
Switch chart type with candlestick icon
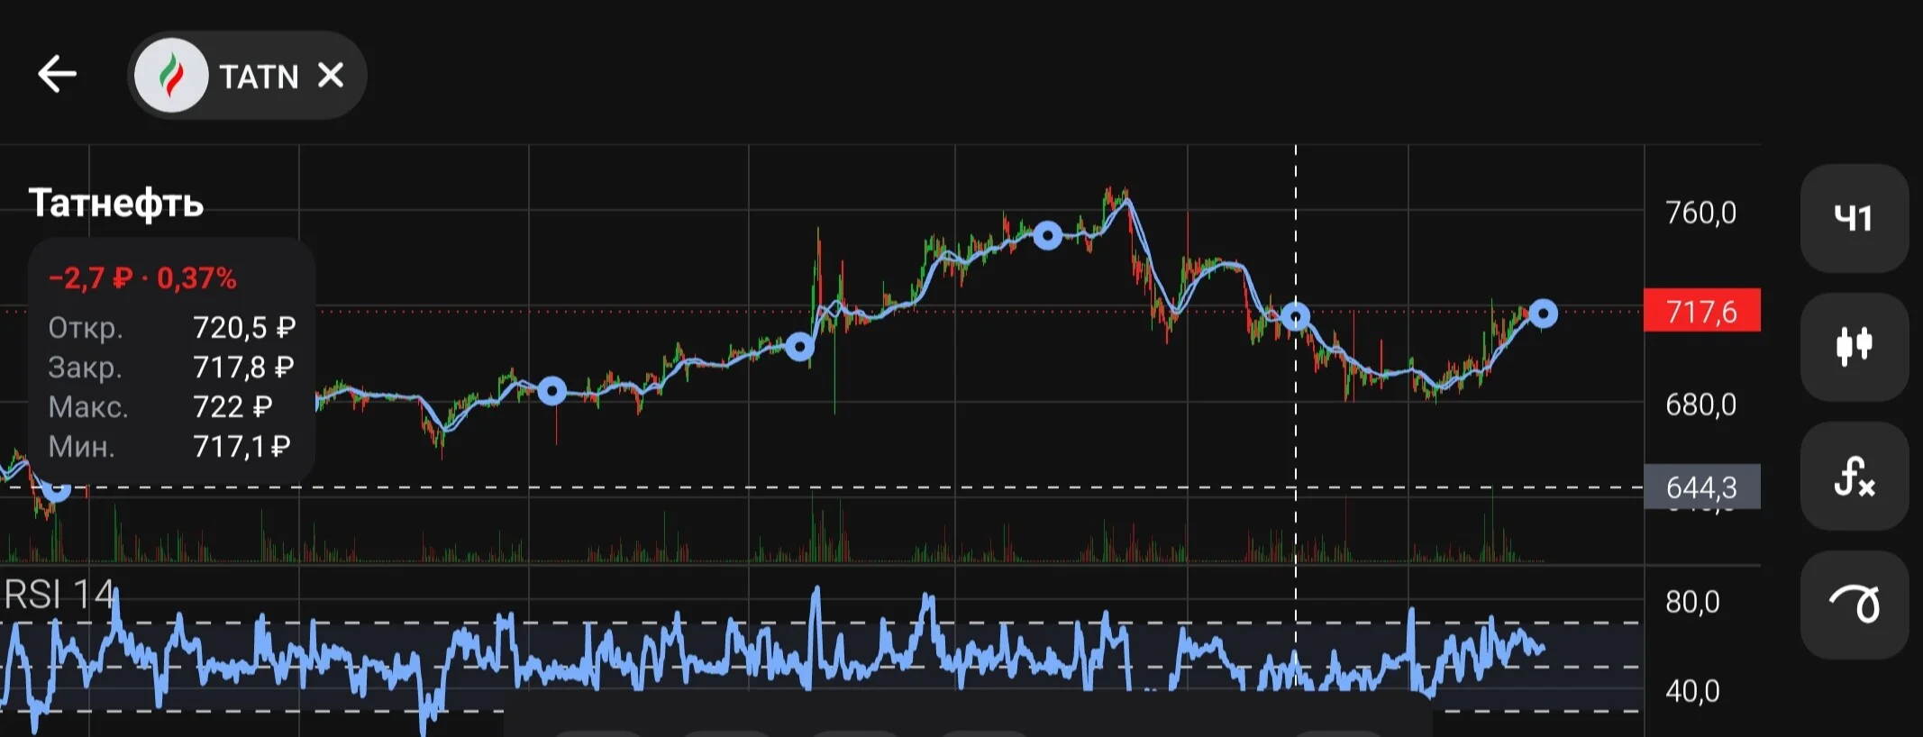tap(1854, 346)
